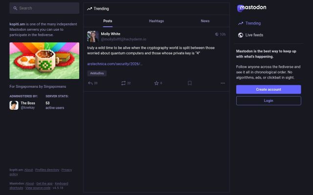Image resolution: width=313 pixels, height=195 pixels.
Task: Switch to the News tab
Action: pyautogui.click(x=205, y=21)
